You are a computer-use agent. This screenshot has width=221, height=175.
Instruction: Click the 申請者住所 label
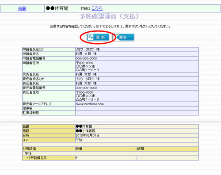(x=30, y=63)
